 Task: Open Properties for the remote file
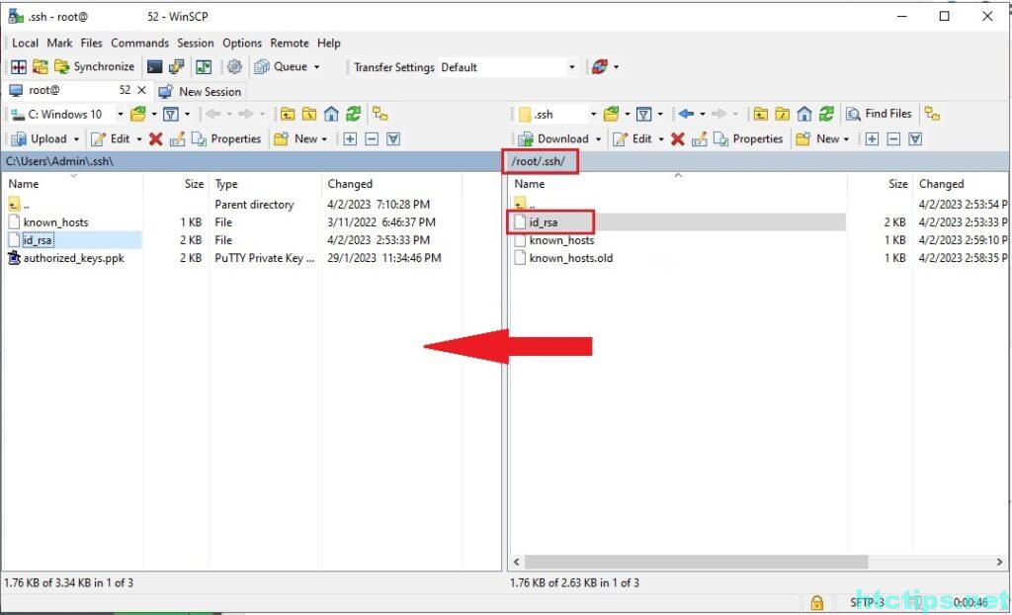pyautogui.click(x=749, y=138)
